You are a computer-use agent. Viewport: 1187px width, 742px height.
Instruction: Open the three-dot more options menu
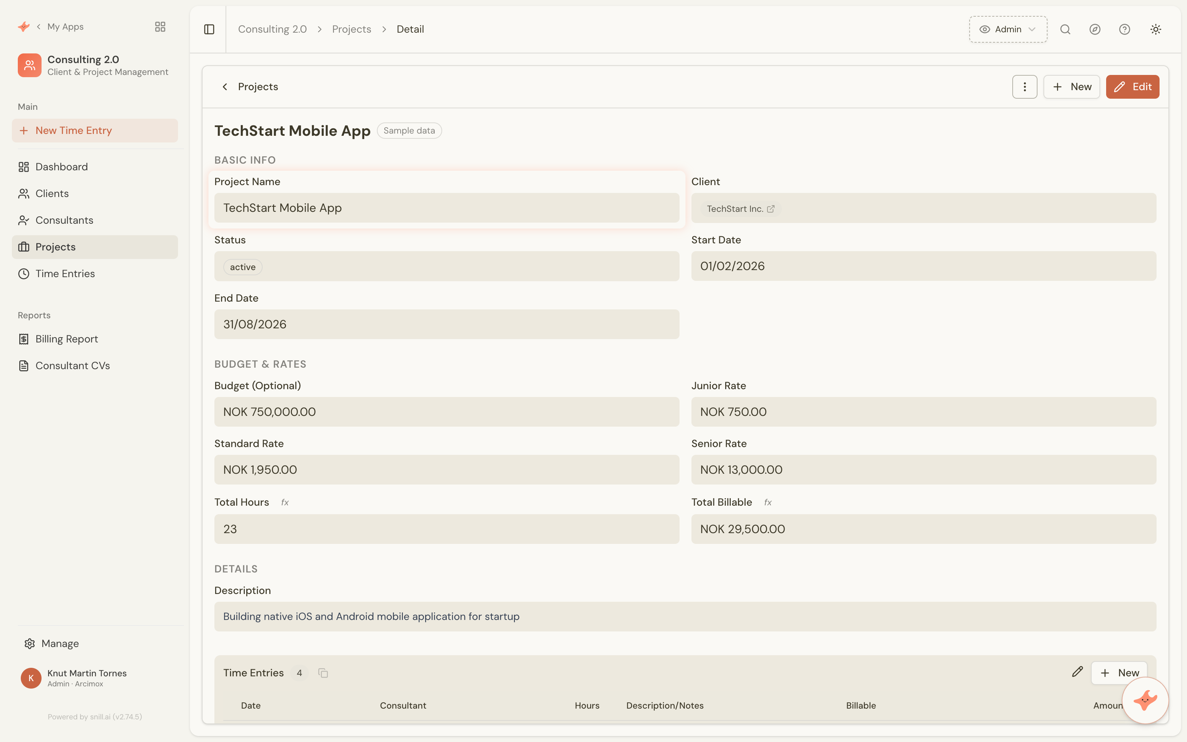(x=1025, y=87)
